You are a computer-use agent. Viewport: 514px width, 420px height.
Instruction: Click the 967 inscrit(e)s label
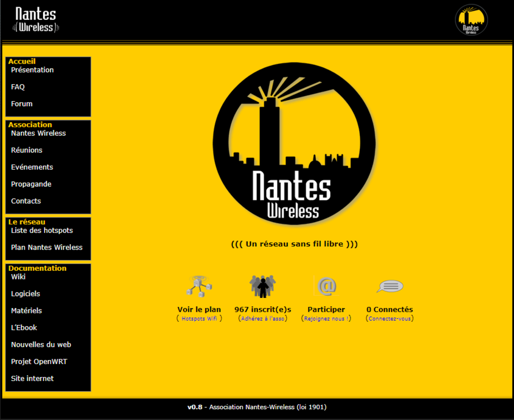(263, 310)
